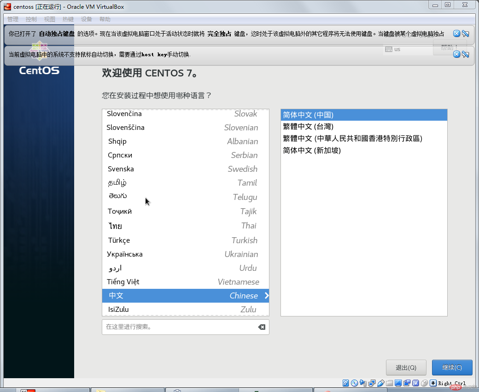Expand the 中文 Chinese row chevron
This screenshot has width=479, height=392.
(266, 295)
